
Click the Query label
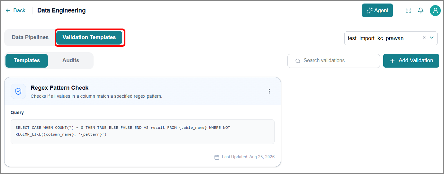coord(17,113)
